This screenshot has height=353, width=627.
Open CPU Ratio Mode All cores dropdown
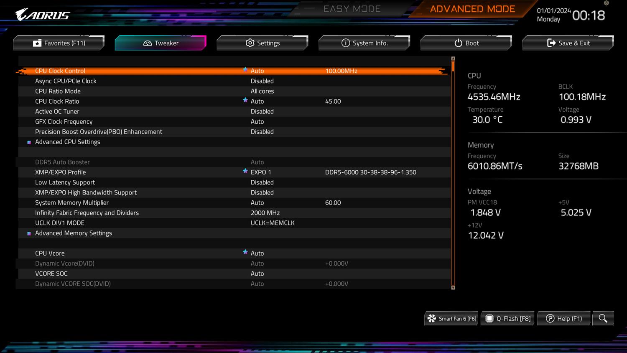click(x=262, y=91)
